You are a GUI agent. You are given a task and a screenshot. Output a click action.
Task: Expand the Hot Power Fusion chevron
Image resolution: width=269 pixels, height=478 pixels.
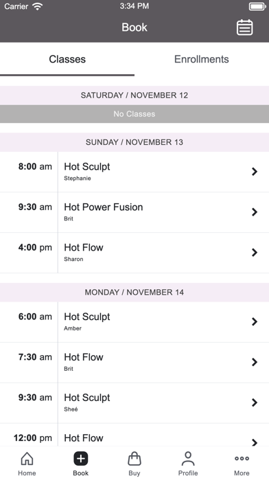pyautogui.click(x=255, y=212)
